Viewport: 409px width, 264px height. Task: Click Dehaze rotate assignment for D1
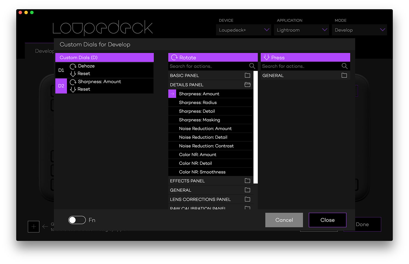(x=86, y=66)
